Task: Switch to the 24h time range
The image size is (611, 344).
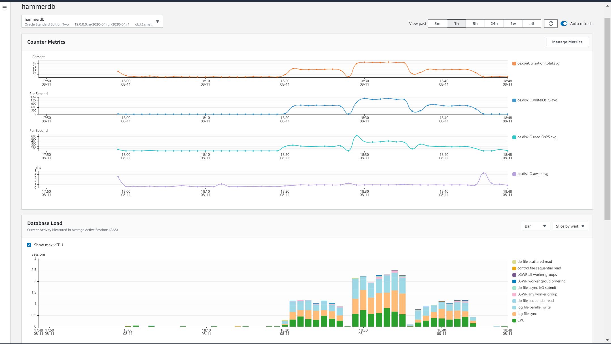Action: [x=494, y=24]
